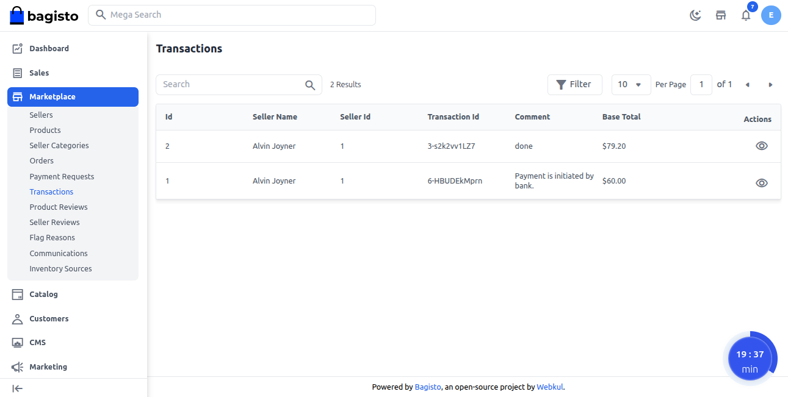Expand the Sales menu section

pyautogui.click(x=38, y=73)
